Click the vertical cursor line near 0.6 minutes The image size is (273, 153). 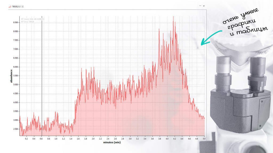click(42, 80)
